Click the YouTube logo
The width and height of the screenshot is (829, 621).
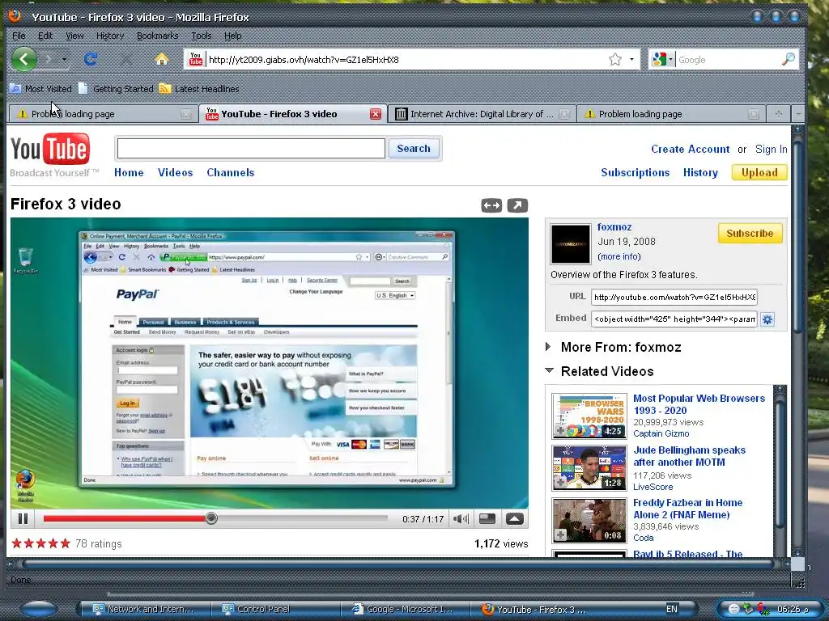coord(50,150)
